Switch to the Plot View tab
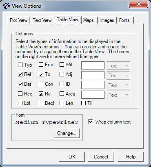This screenshot has width=151, height=167. tap(19, 20)
